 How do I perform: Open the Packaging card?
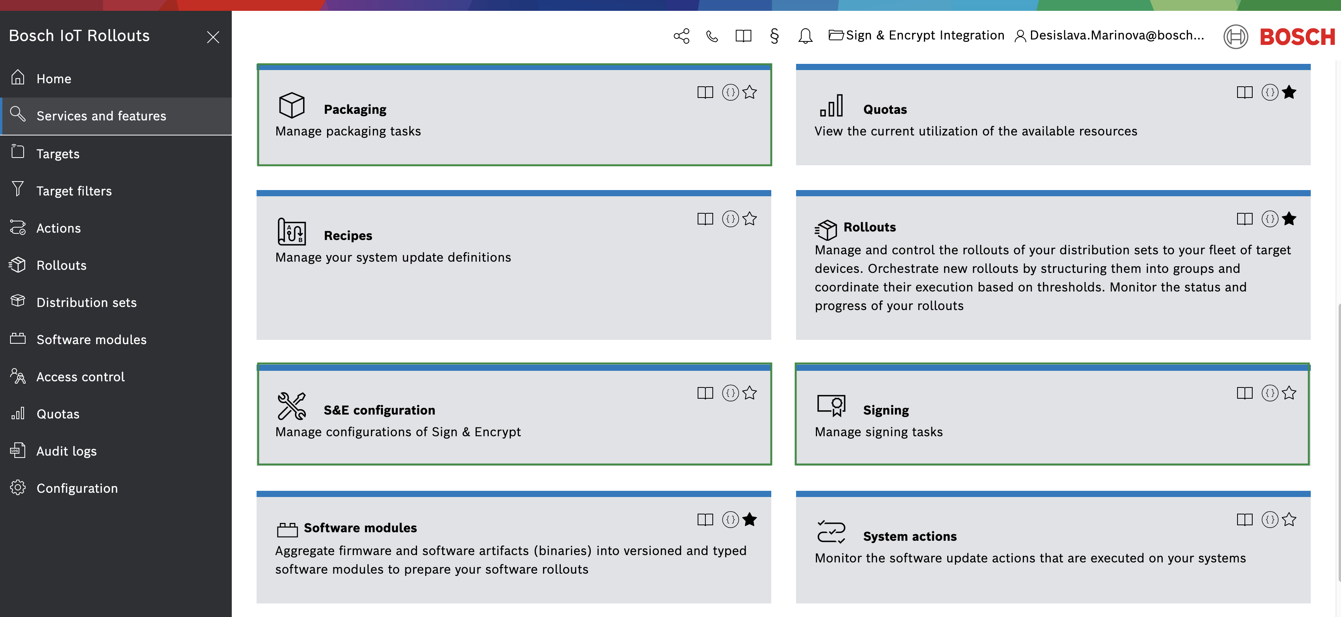[x=514, y=115]
